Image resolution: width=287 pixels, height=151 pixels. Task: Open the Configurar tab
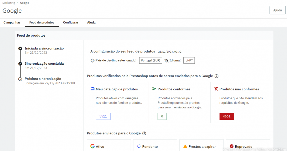tap(71, 23)
